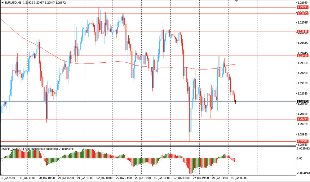Click the 1.21745 price axis value
Screen dimensions: 310x182
click(303, 23)
